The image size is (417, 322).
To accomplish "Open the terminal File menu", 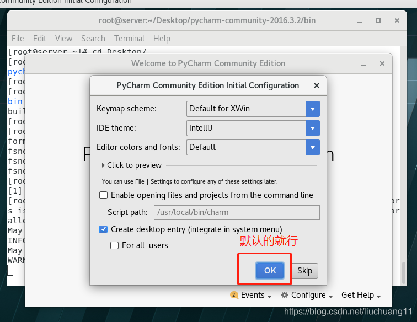I will [x=18, y=39].
